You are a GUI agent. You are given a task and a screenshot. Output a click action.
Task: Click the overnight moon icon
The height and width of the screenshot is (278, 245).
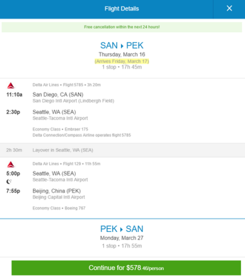[9, 181]
